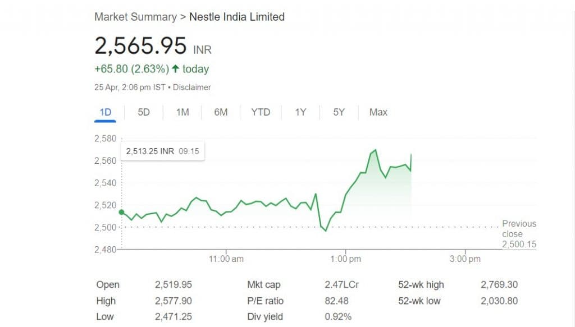Open the 1M chart range
Image resolution: width=575 pixels, height=327 pixels.
[182, 112]
